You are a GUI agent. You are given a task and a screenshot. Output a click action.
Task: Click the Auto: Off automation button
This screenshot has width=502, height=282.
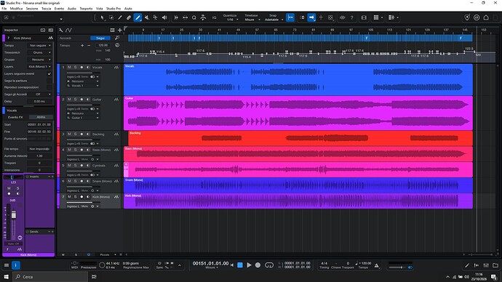(13, 244)
